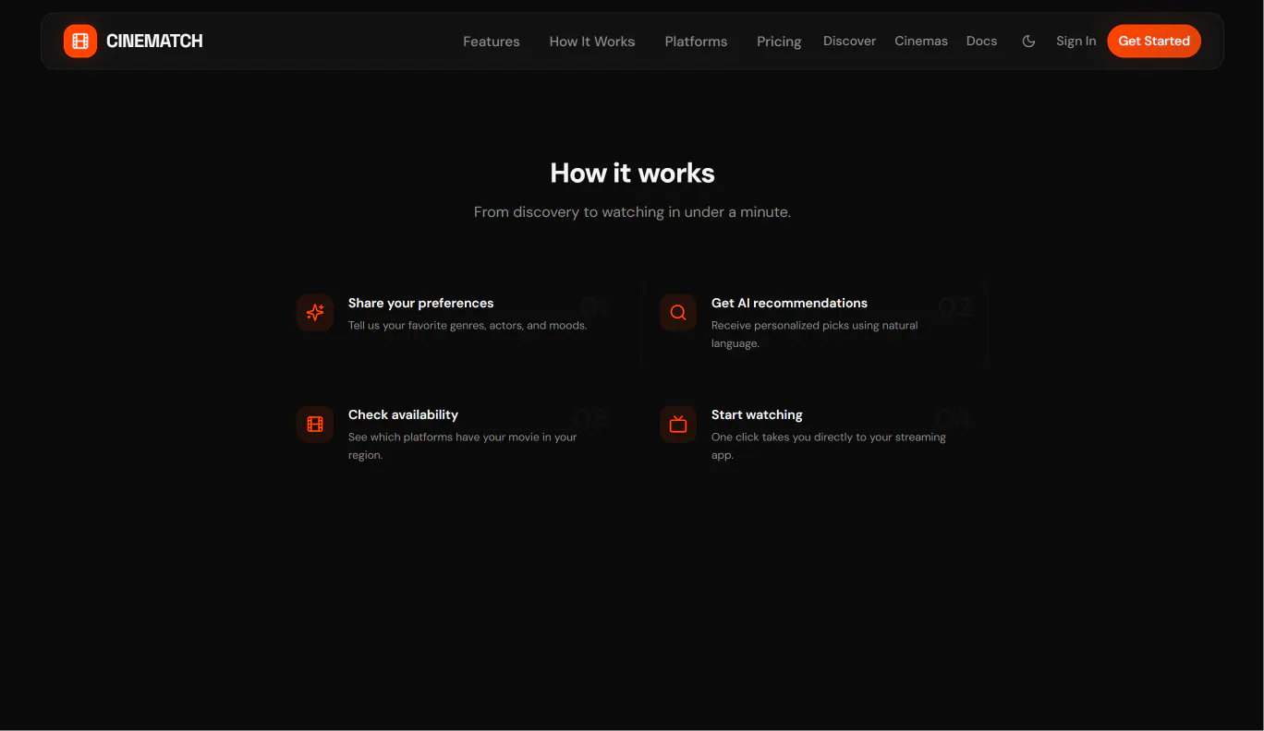Click the search icon for AI recommendations

(678, 312)
